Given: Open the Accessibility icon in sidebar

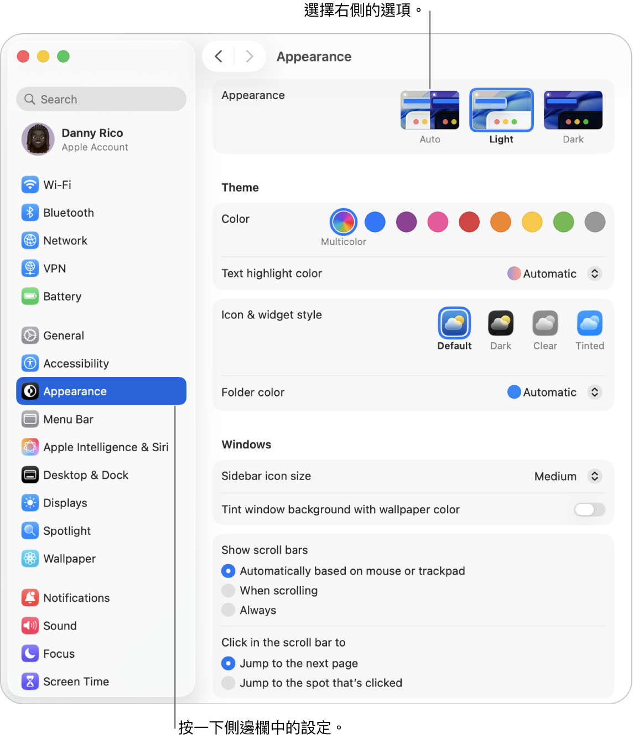Looking at the screenshot, I should pos(30,363).
